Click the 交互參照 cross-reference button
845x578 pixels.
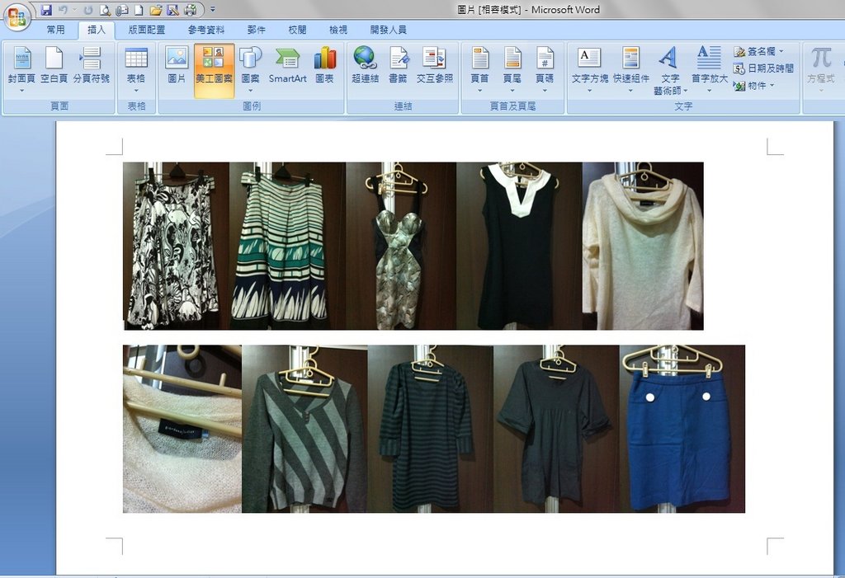point(434,66)
